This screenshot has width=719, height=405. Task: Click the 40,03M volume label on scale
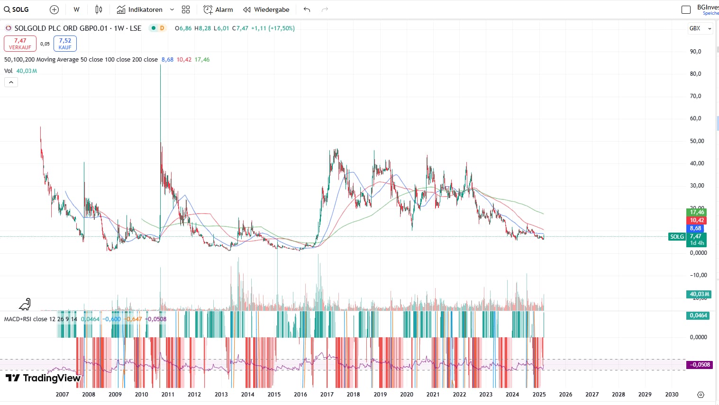(699, 294)
